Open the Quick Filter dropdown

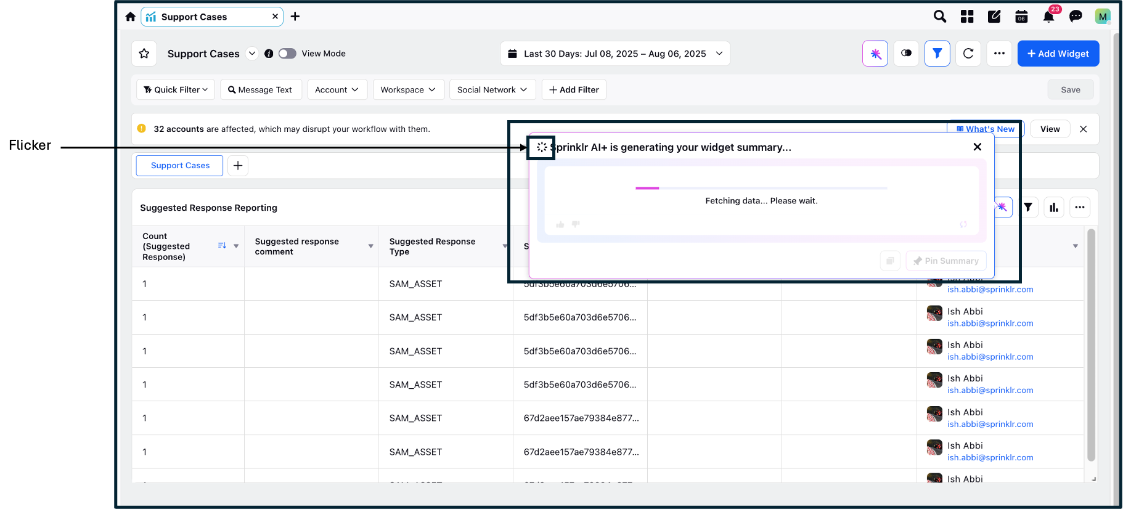pyautogui.click(x=176, y=90)
